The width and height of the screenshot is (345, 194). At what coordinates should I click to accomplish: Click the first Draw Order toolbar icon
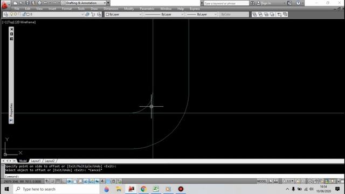coord(254,15)
